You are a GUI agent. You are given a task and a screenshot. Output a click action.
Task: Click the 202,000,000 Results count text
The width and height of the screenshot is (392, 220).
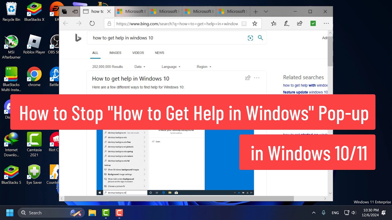coord(107,67)
